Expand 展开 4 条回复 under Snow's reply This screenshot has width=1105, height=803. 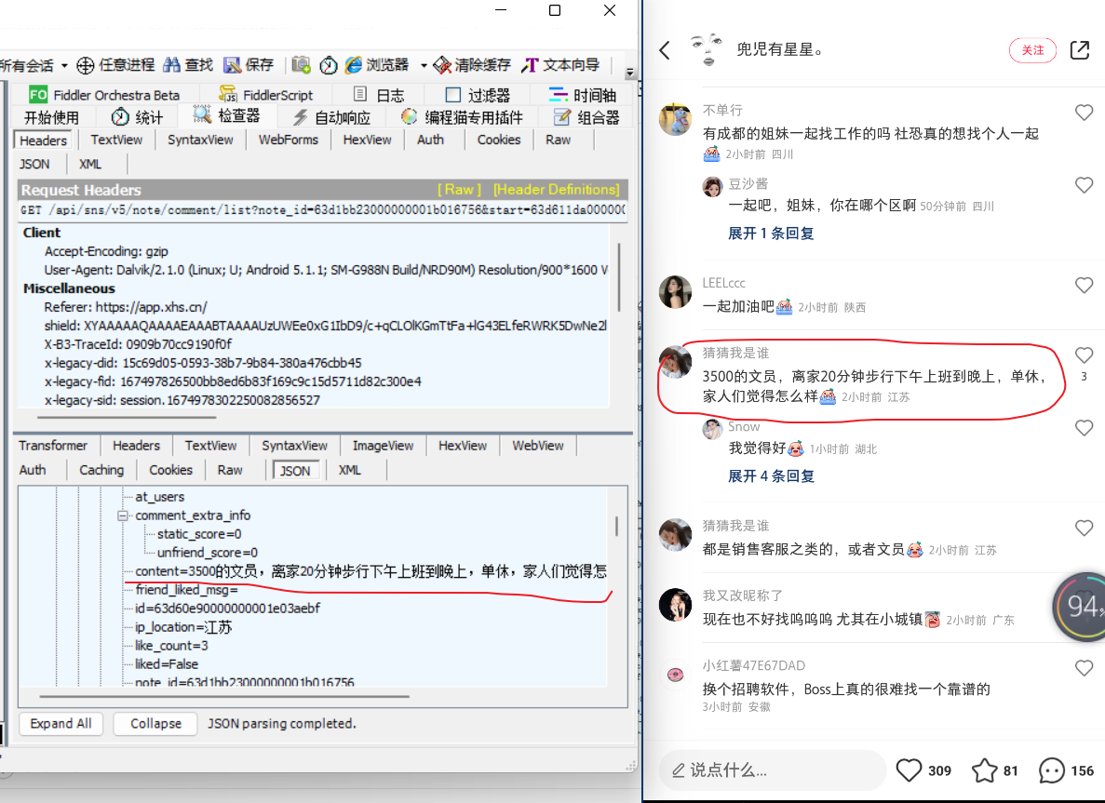[771, 475]
